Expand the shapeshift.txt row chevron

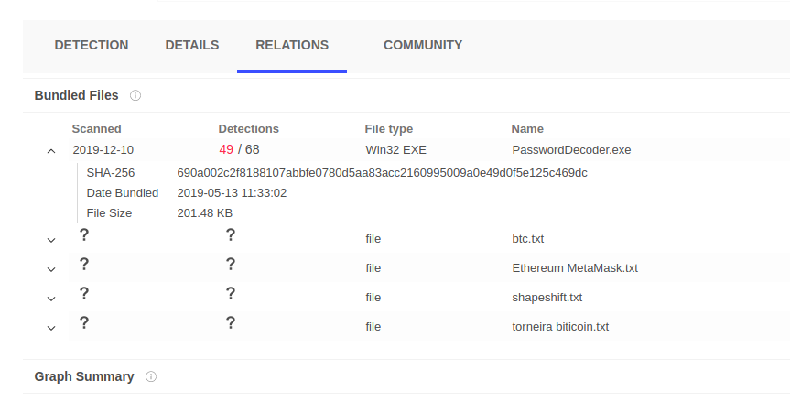tap(51, 299)
